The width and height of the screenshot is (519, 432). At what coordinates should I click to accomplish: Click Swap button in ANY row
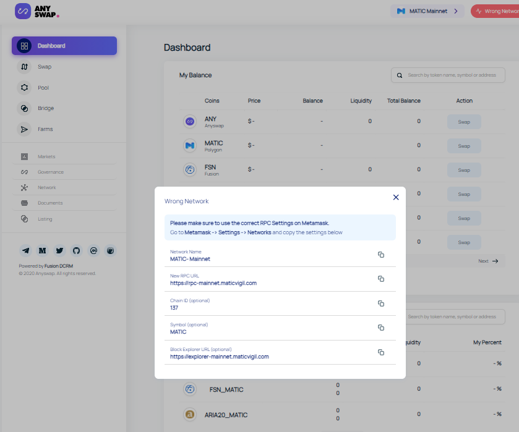[x=464, y=122]
